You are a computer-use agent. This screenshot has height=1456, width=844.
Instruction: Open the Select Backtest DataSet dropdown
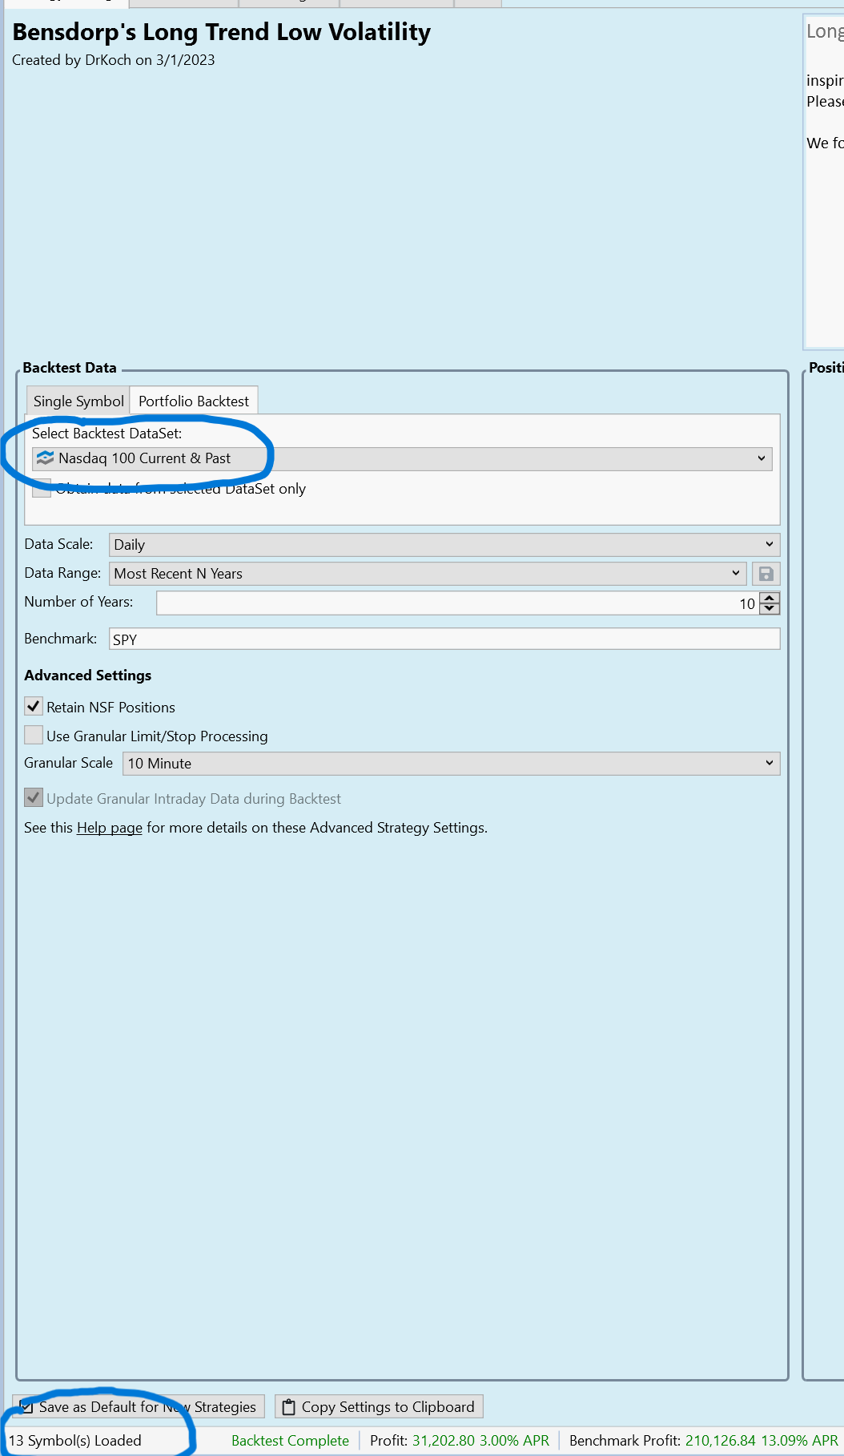(402, 458)
